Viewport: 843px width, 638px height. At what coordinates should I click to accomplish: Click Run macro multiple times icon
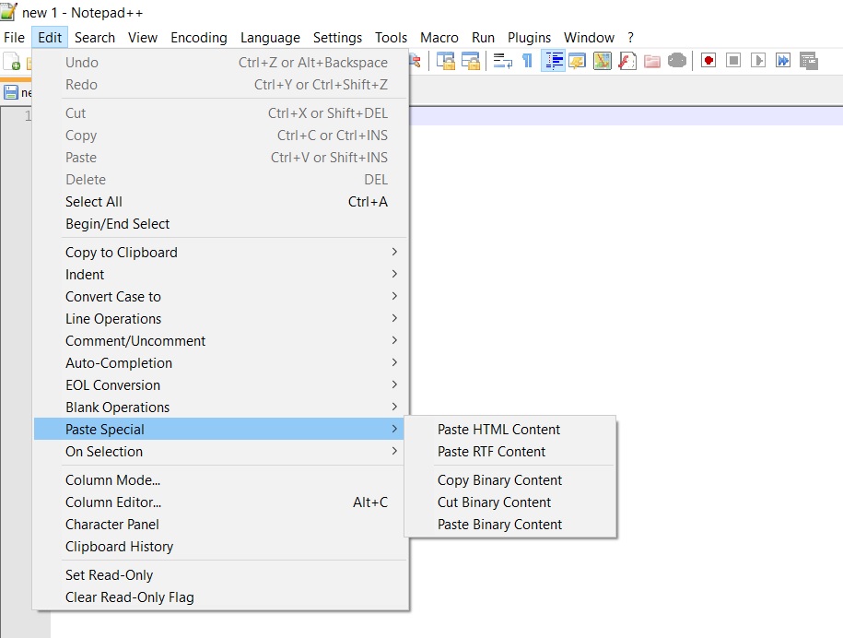click(x=783, y=60)
